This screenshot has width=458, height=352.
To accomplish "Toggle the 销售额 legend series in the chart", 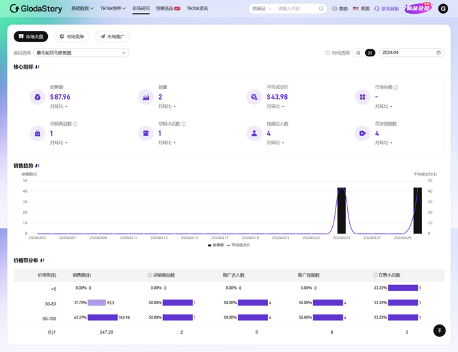I will click(x=216, y=244).
